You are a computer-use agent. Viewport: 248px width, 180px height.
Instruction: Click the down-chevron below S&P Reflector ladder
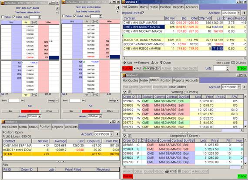(x=26, y=95)
